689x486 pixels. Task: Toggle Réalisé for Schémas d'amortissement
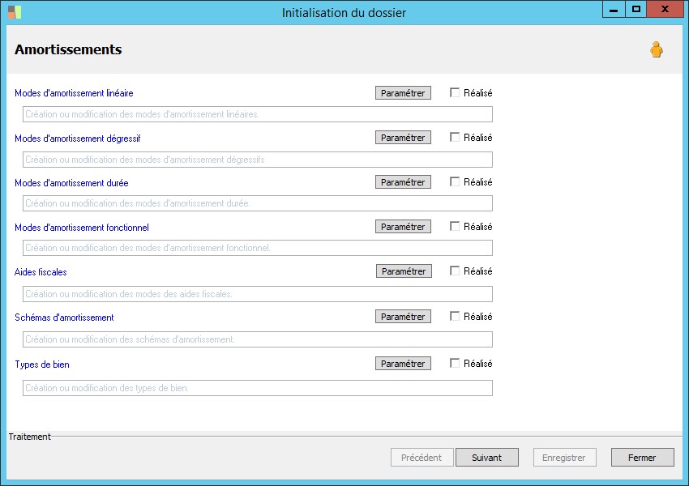(455, 316)
